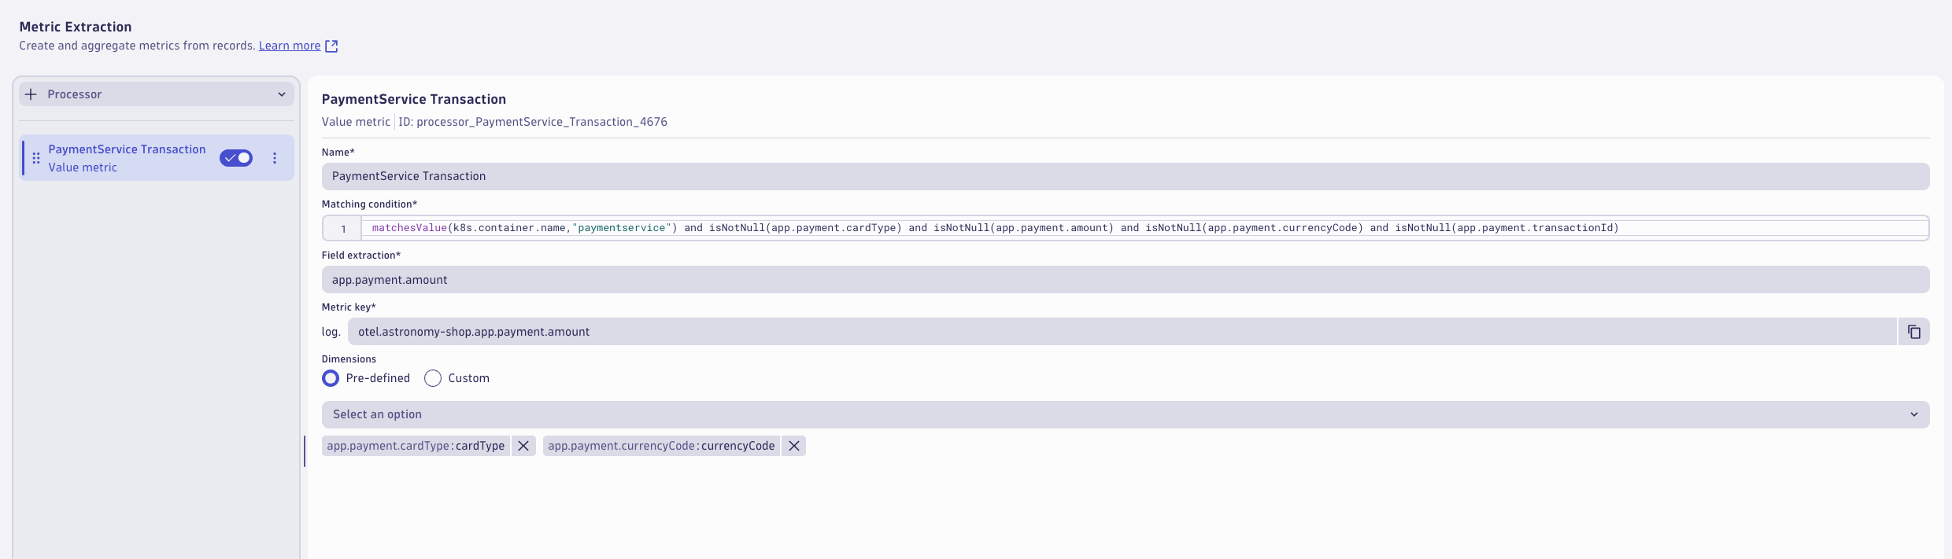This screenshot has height=559, width=1952.
Task: Edit the Matching condition code editor
Action: pyautogui.click(x=1126, y=228)
